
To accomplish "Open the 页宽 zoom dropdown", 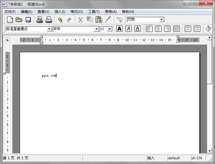I will click(162, 20).
